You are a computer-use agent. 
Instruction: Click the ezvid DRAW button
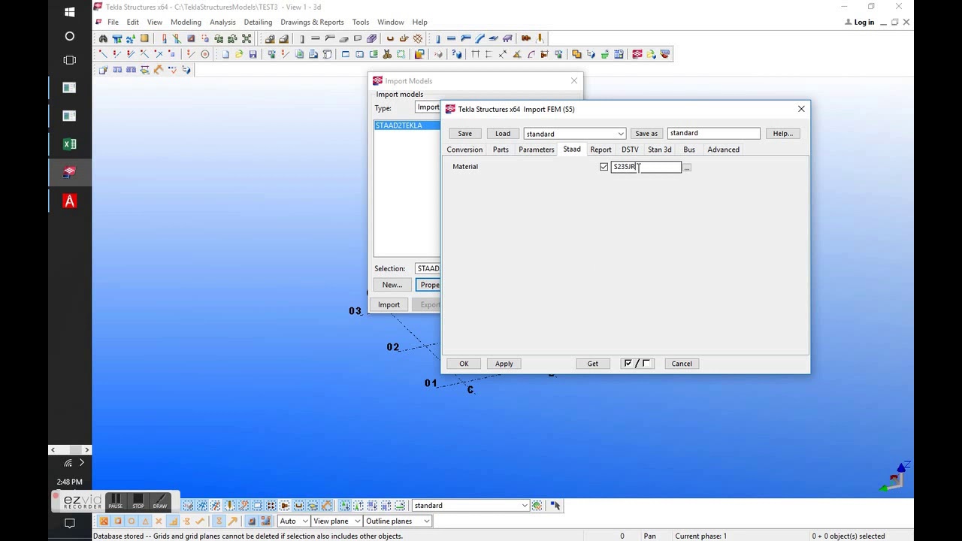pyautogui.click(x=159, y=501)
